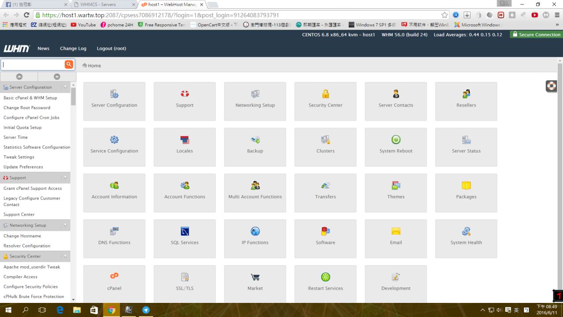
Task: Select the SQL Services icon
Action: point(185,232)
